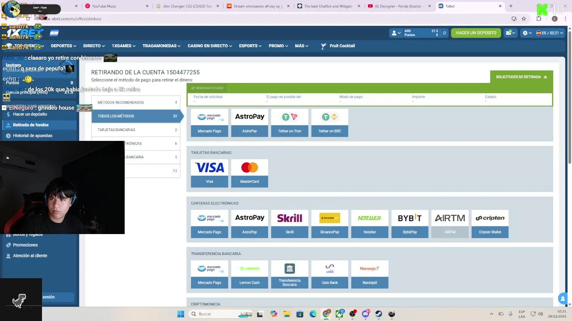Viewport: 572px width, 321px height.
Task: Open Atención al cliente in sidebar
Action: [x=30, y=256]
